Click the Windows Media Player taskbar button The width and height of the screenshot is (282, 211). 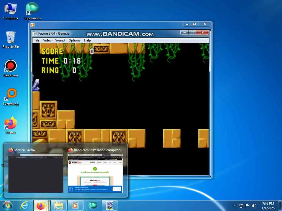(75, 206)
